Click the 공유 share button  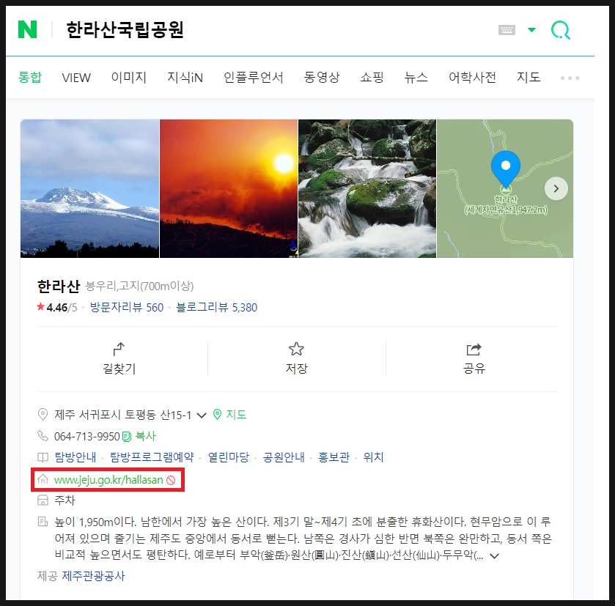coord(474,358)
